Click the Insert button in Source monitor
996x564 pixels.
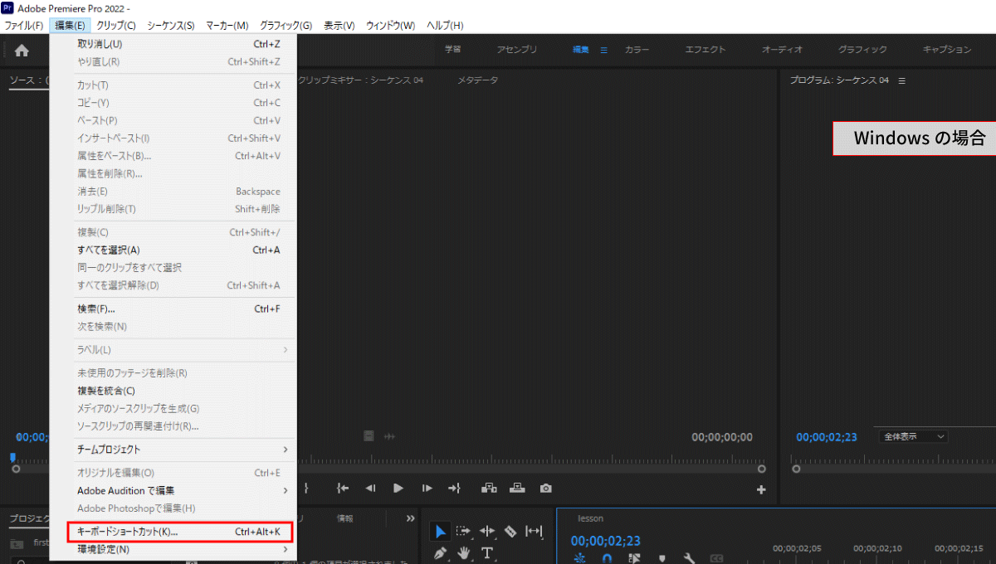489,489
